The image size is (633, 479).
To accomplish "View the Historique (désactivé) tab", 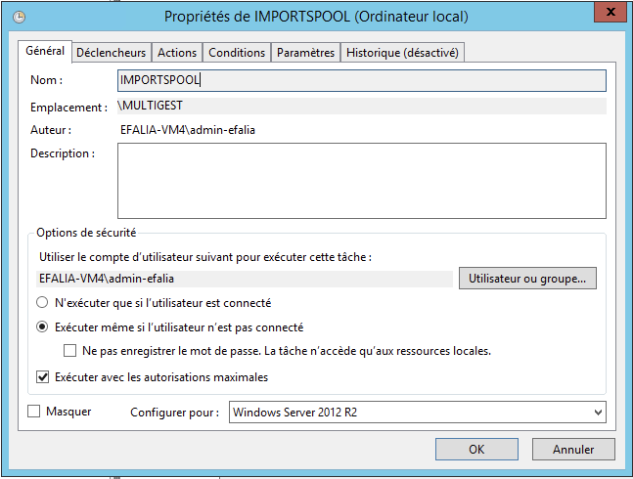I will 402,53.
